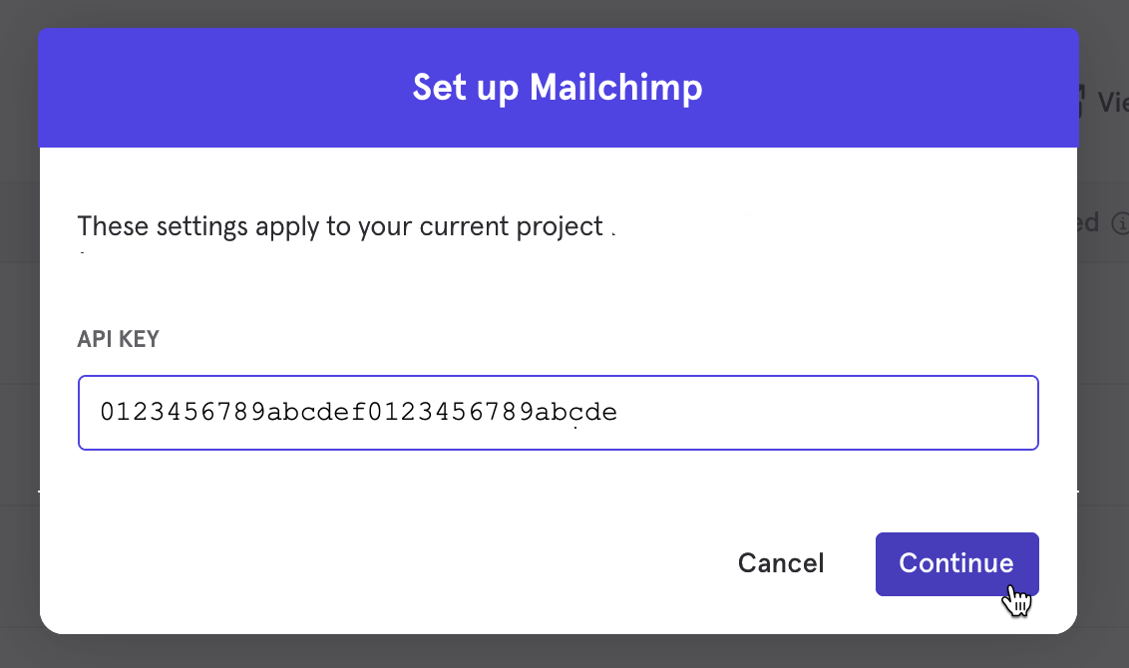This screenshot has width=1129, height=668.
Task: Click the Continue button
Action: [x=955, y=563]
